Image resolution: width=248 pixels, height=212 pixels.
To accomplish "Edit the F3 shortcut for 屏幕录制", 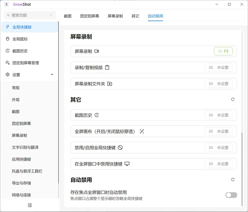I will 223,51.
